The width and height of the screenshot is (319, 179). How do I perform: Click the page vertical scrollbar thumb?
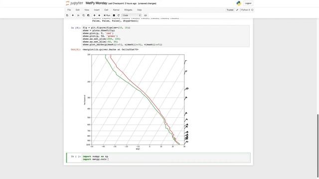[318, 146]
